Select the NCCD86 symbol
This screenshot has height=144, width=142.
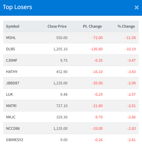(13, 129)
